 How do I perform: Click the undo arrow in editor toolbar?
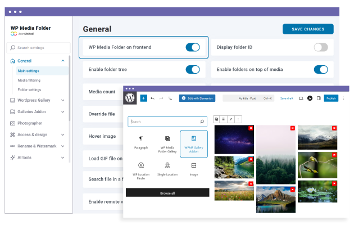point(152,98)
